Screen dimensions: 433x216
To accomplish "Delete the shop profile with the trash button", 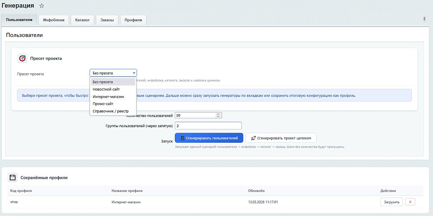I will click(x=410, y=202).
